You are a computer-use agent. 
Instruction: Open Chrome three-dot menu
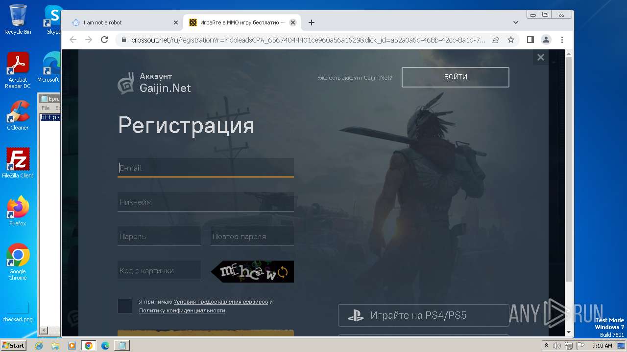tap(562, 40)
